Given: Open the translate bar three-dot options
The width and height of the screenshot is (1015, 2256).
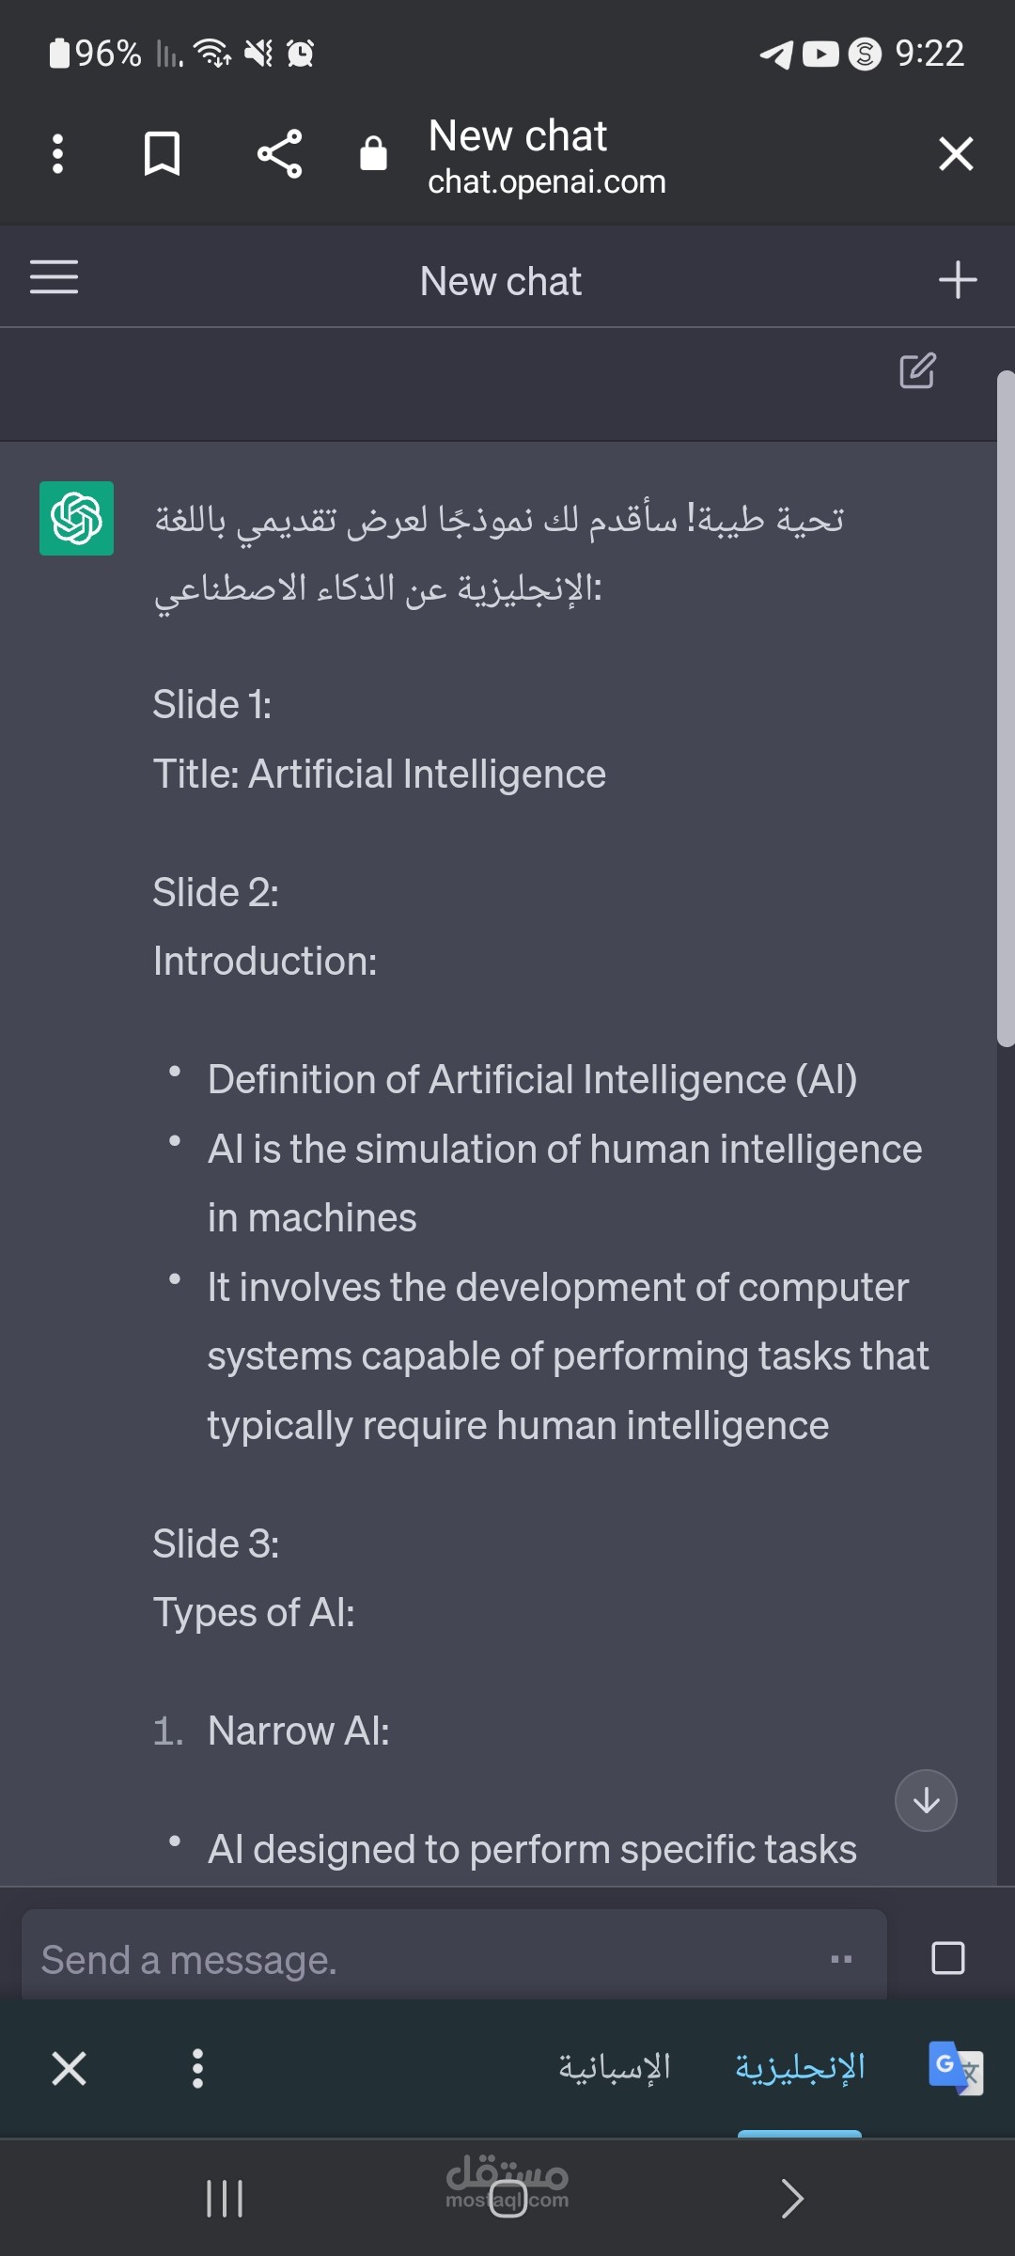Looking at the screenshot, I should tap(197, 2069).
